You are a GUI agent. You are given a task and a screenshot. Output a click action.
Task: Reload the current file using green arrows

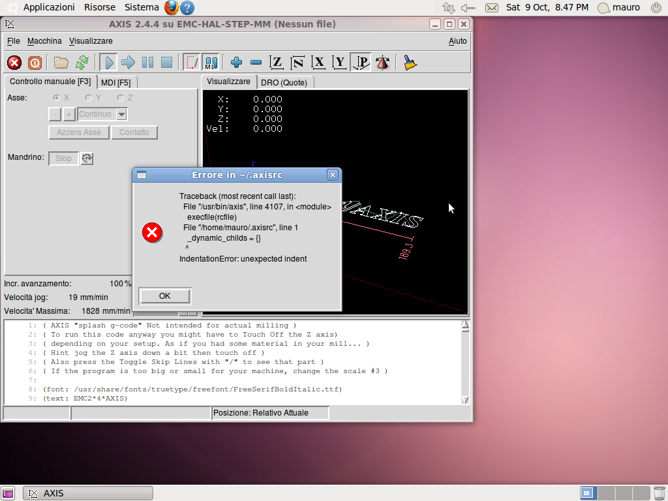tap(82, 63)
